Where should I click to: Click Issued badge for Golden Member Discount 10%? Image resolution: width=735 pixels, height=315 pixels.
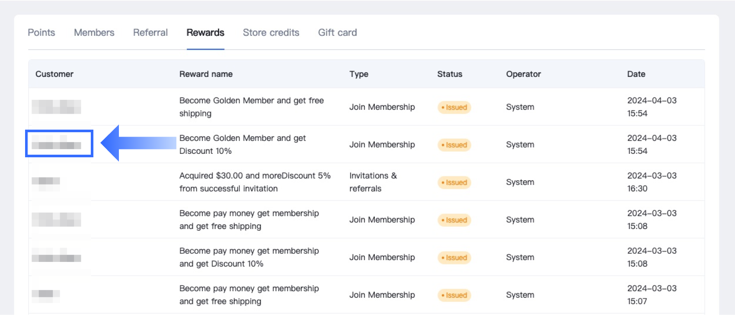(x=454, y=145)
